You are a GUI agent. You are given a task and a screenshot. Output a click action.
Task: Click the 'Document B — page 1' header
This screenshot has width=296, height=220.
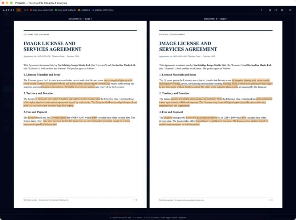(x=216, y=19)
